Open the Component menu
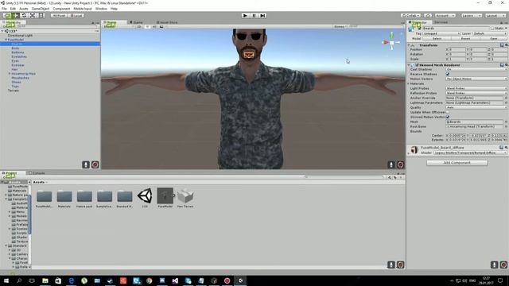 coord(61,9)
